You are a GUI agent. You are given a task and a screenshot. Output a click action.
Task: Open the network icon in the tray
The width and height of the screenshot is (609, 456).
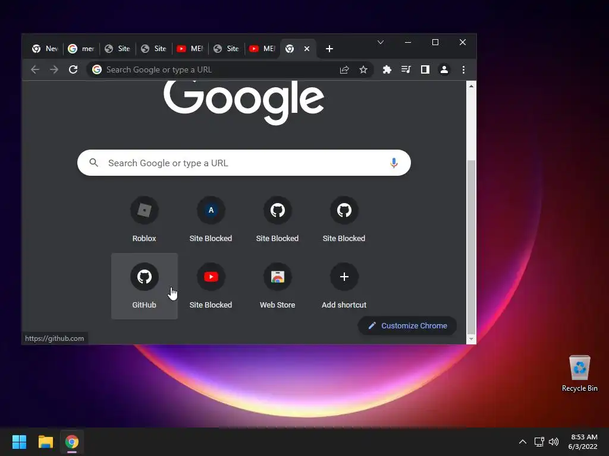click(x=539, y=442)
